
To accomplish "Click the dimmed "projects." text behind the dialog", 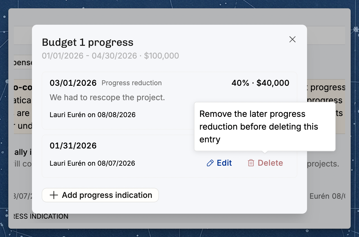I will coord(323,164).
